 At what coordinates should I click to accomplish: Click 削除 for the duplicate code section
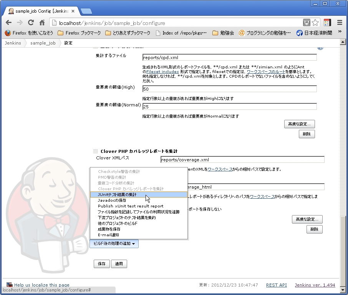(307, 134)
